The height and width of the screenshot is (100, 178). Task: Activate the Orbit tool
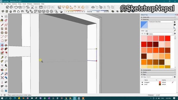tap(2, 70)
